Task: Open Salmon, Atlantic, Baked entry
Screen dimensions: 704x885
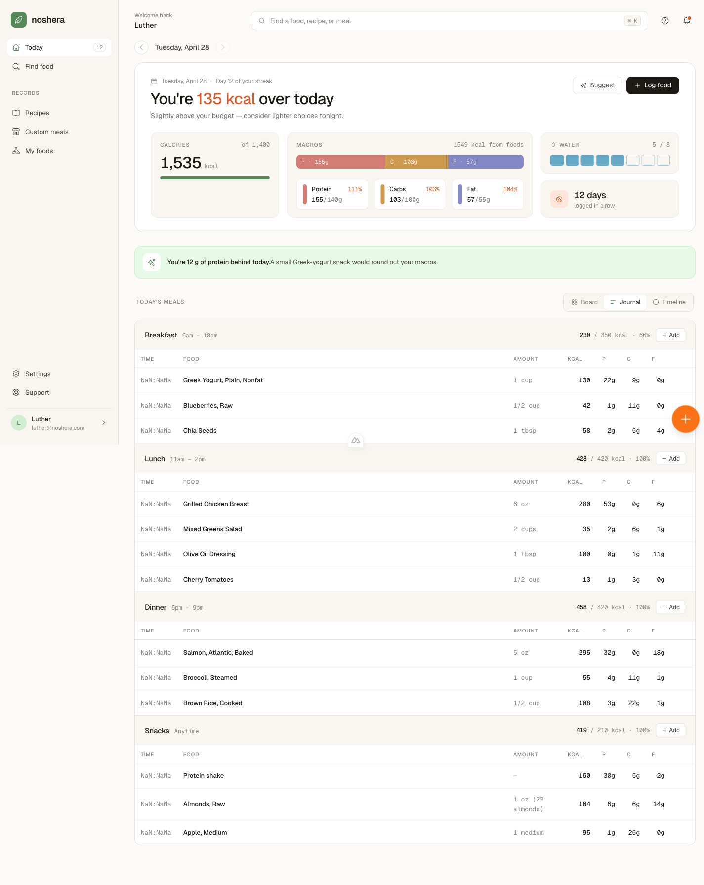Action: click(x=415, y=653)
